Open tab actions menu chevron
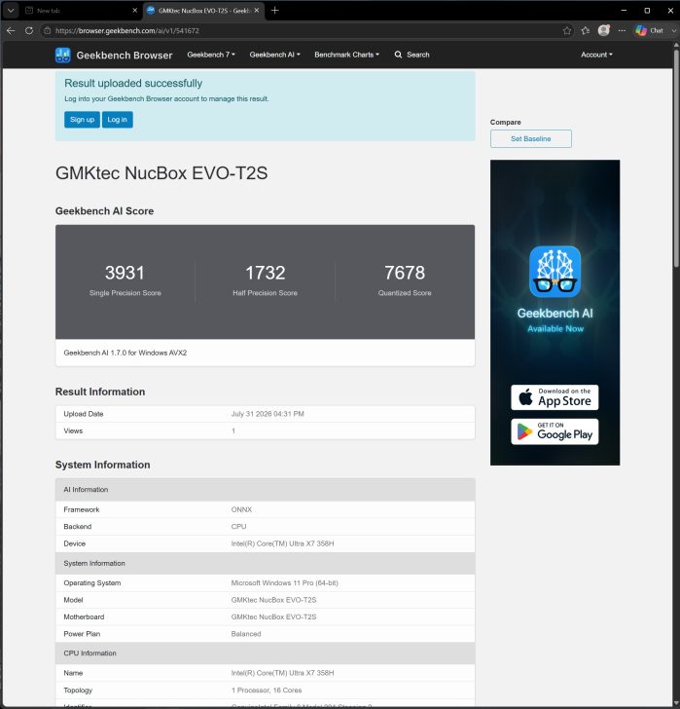Screen dimensions: 680x709 click(x=11, y=10)
